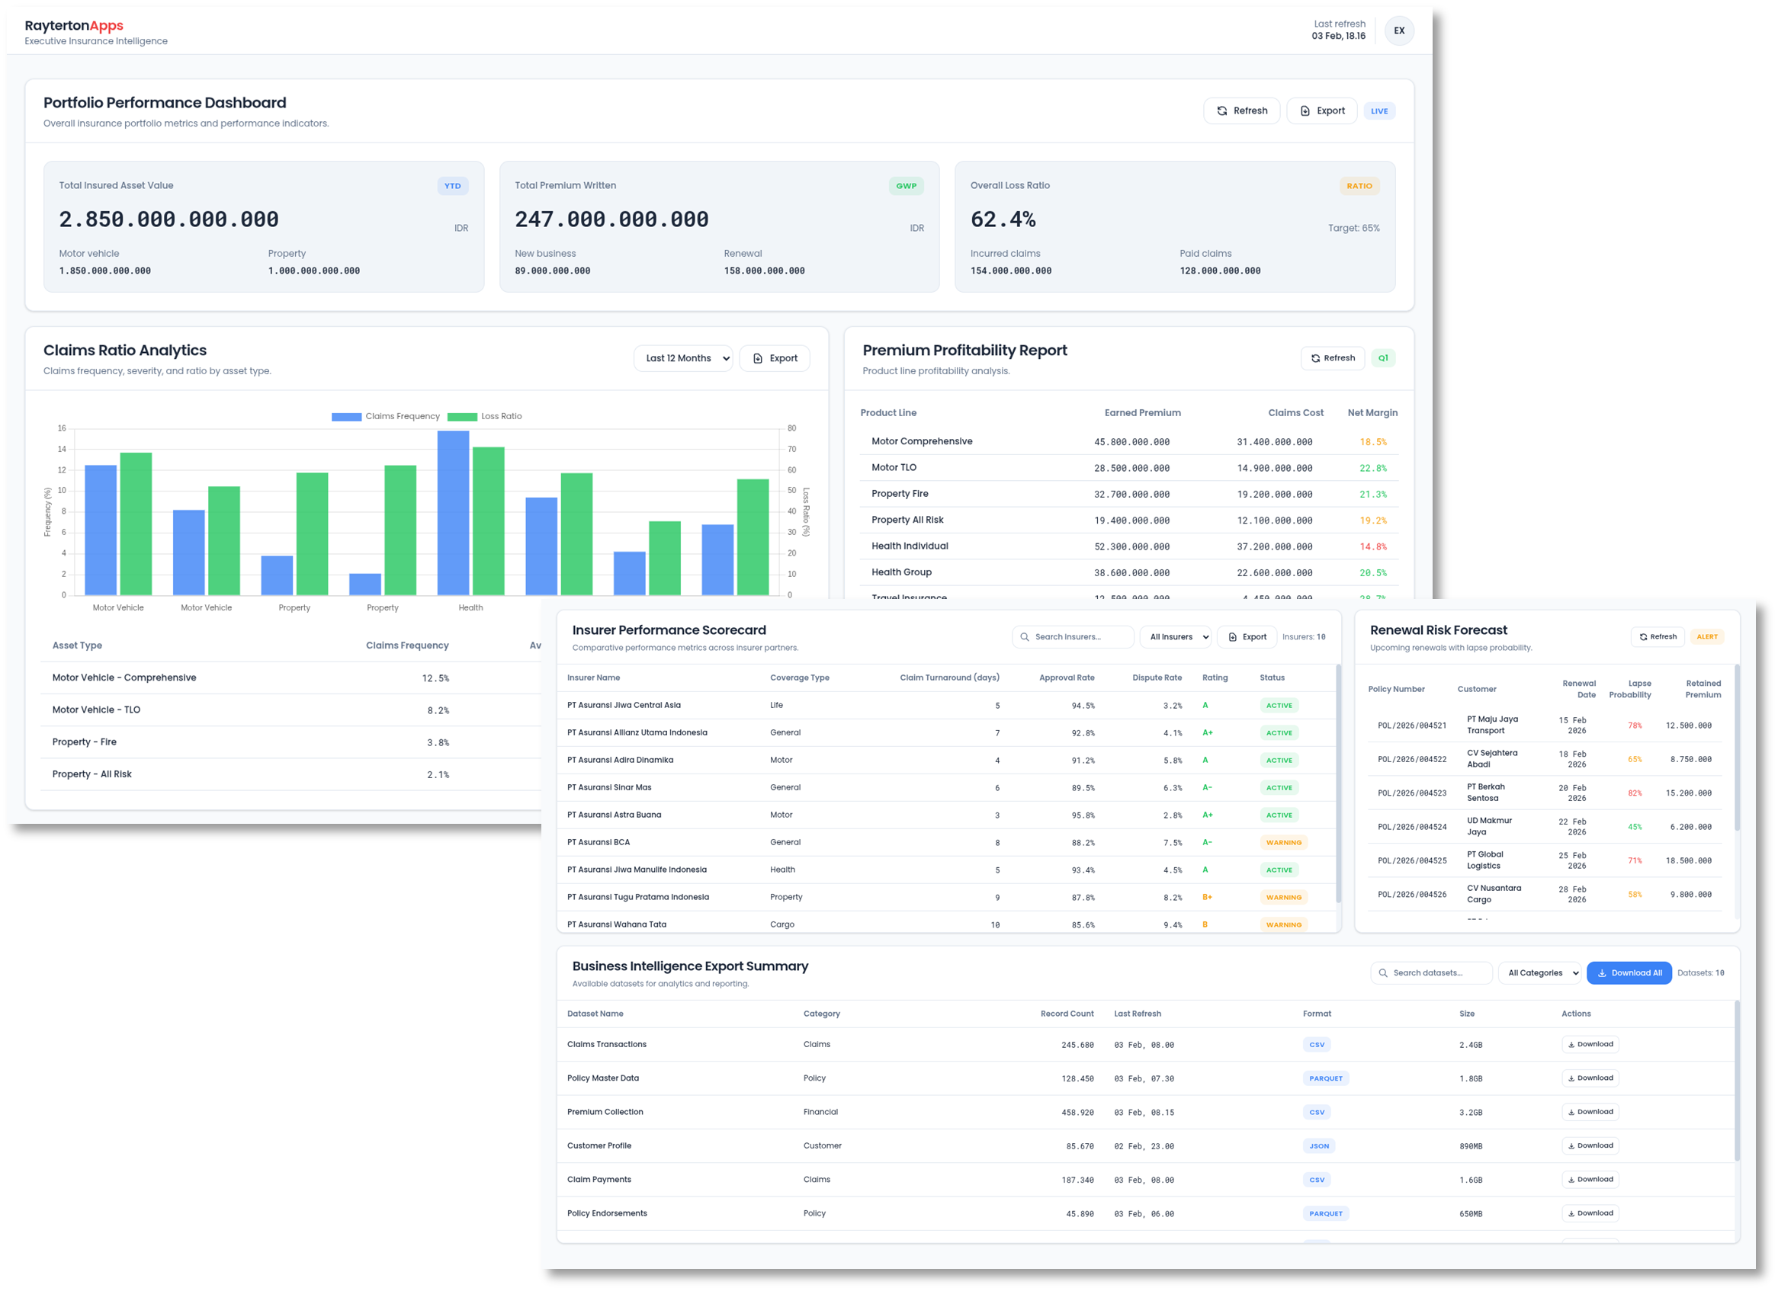Click the Refresh icon on Portfolio Performance Dashboard
Screen dimensions: 1778x1291
(1223, 110)
